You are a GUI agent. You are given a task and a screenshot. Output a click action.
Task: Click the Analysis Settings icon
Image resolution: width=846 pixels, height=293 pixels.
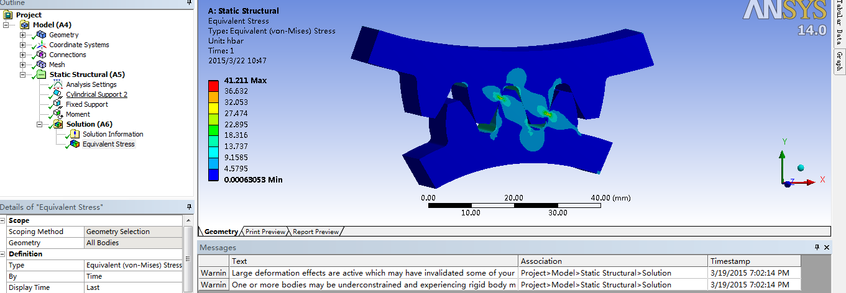click(58, 84)
